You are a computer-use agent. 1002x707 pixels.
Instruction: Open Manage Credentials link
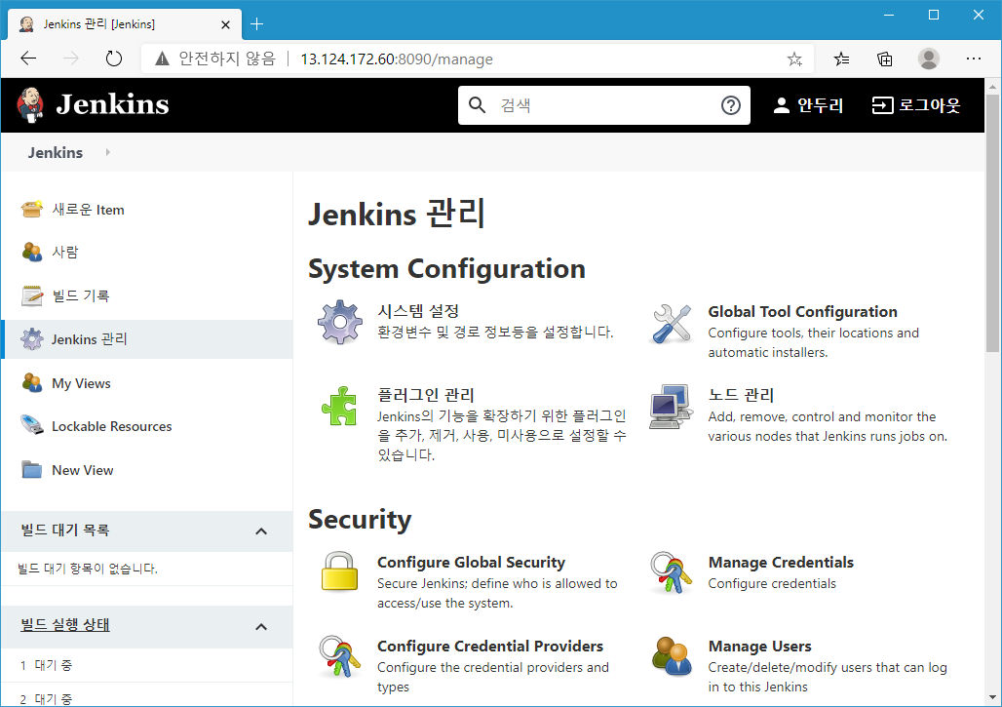click(781, 563)
